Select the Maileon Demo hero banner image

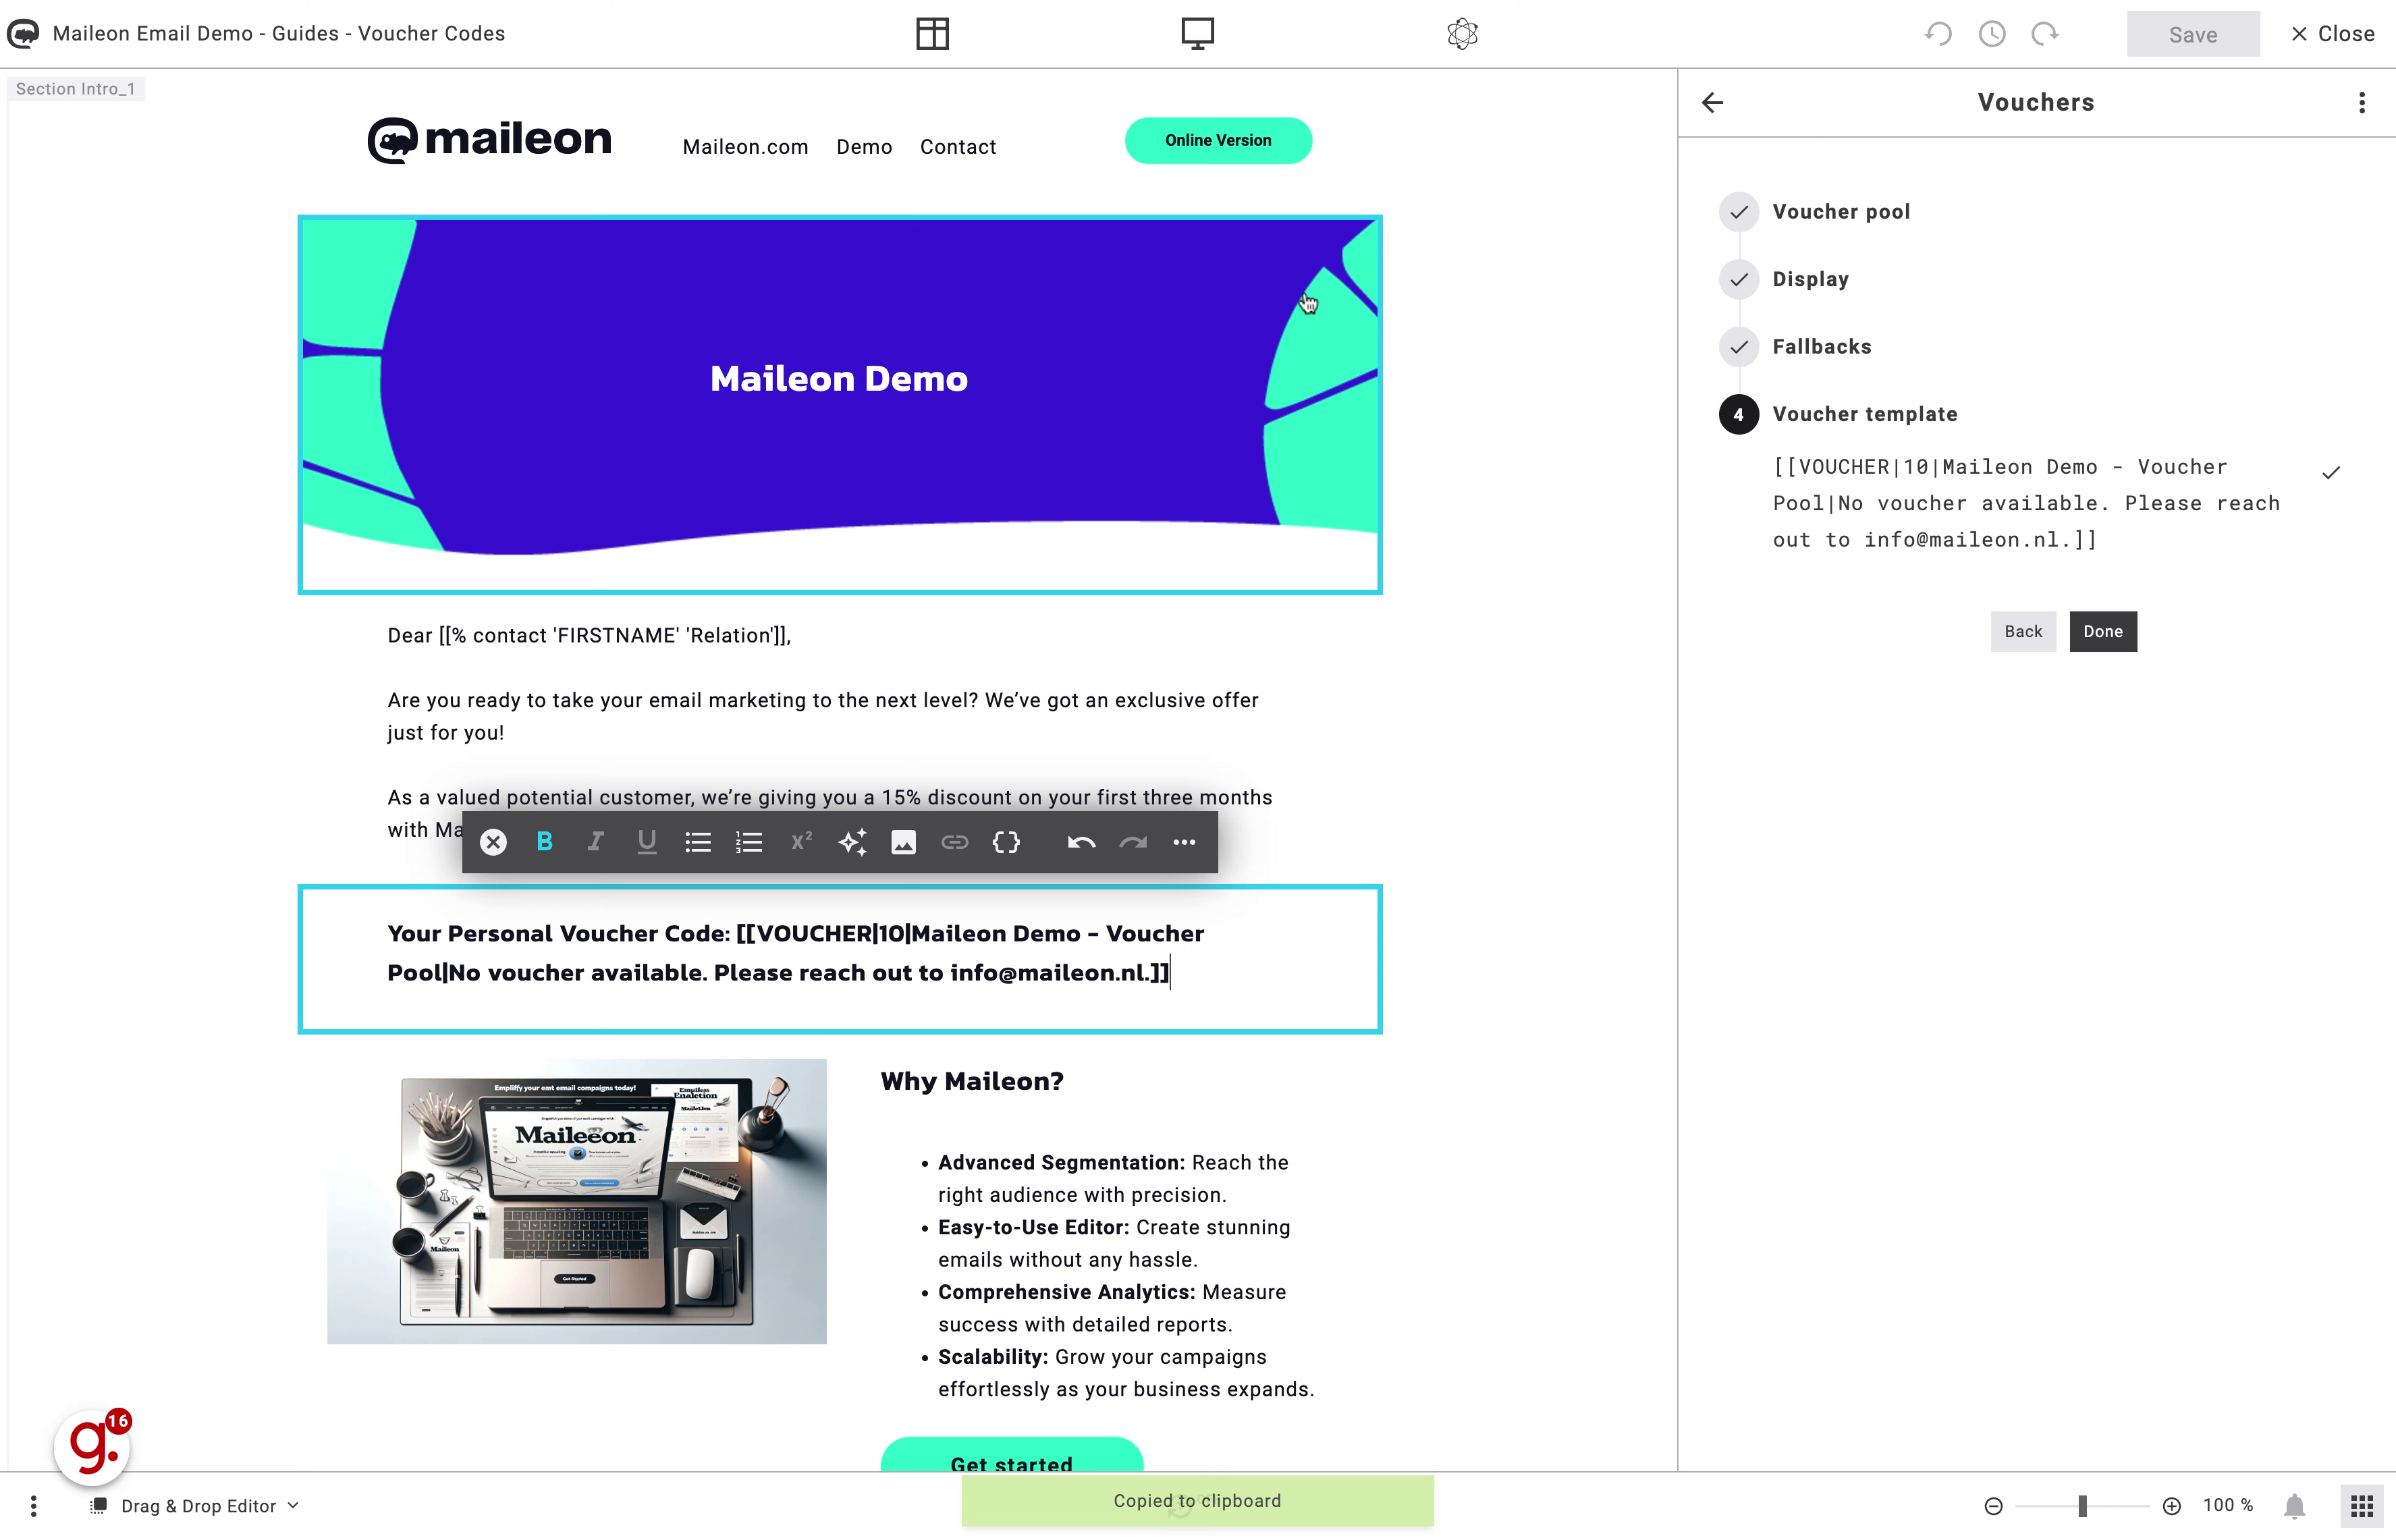pyautogui.click(x=840, y=405)
